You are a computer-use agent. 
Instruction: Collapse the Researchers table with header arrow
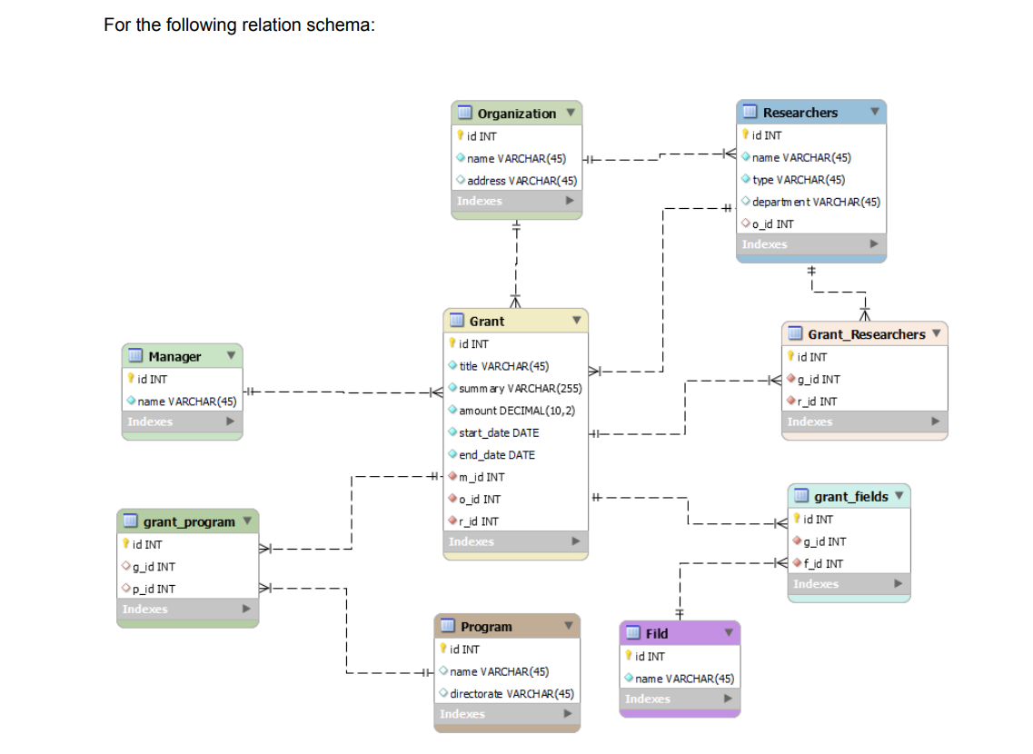pos(875,112)
